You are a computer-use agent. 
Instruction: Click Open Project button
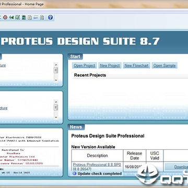point(85,65)
